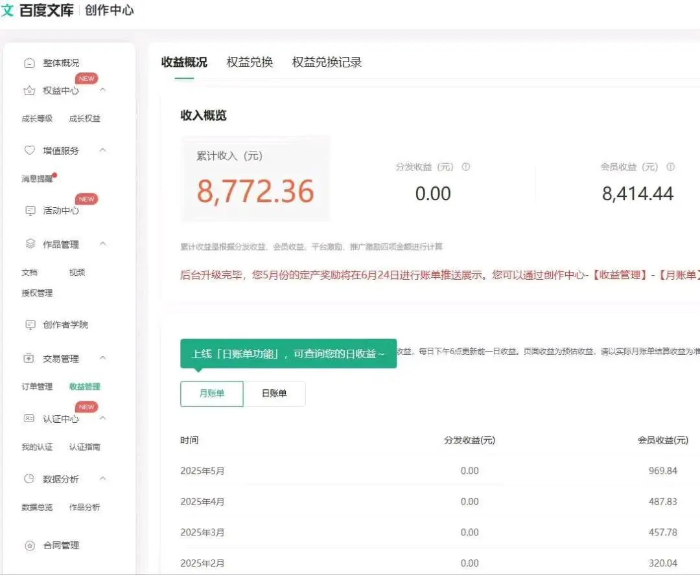The image size is (700, 575).
Task: Click NEW badge on 活动中心
Action: 86,199
